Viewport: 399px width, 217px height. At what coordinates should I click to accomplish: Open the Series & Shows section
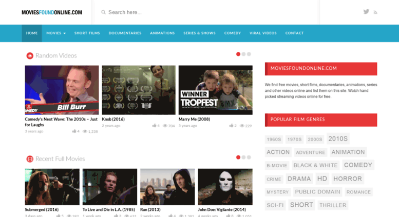[x=199, y=33]
